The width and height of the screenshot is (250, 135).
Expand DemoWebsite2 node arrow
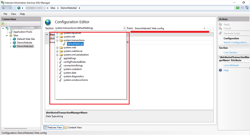click(11, 46)
